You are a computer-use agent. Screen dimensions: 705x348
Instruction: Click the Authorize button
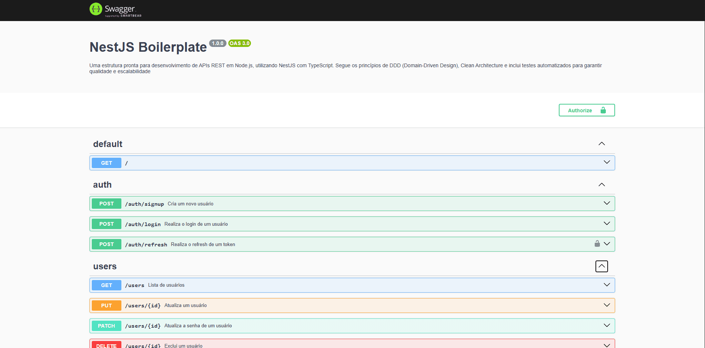(x=580, y=110)
